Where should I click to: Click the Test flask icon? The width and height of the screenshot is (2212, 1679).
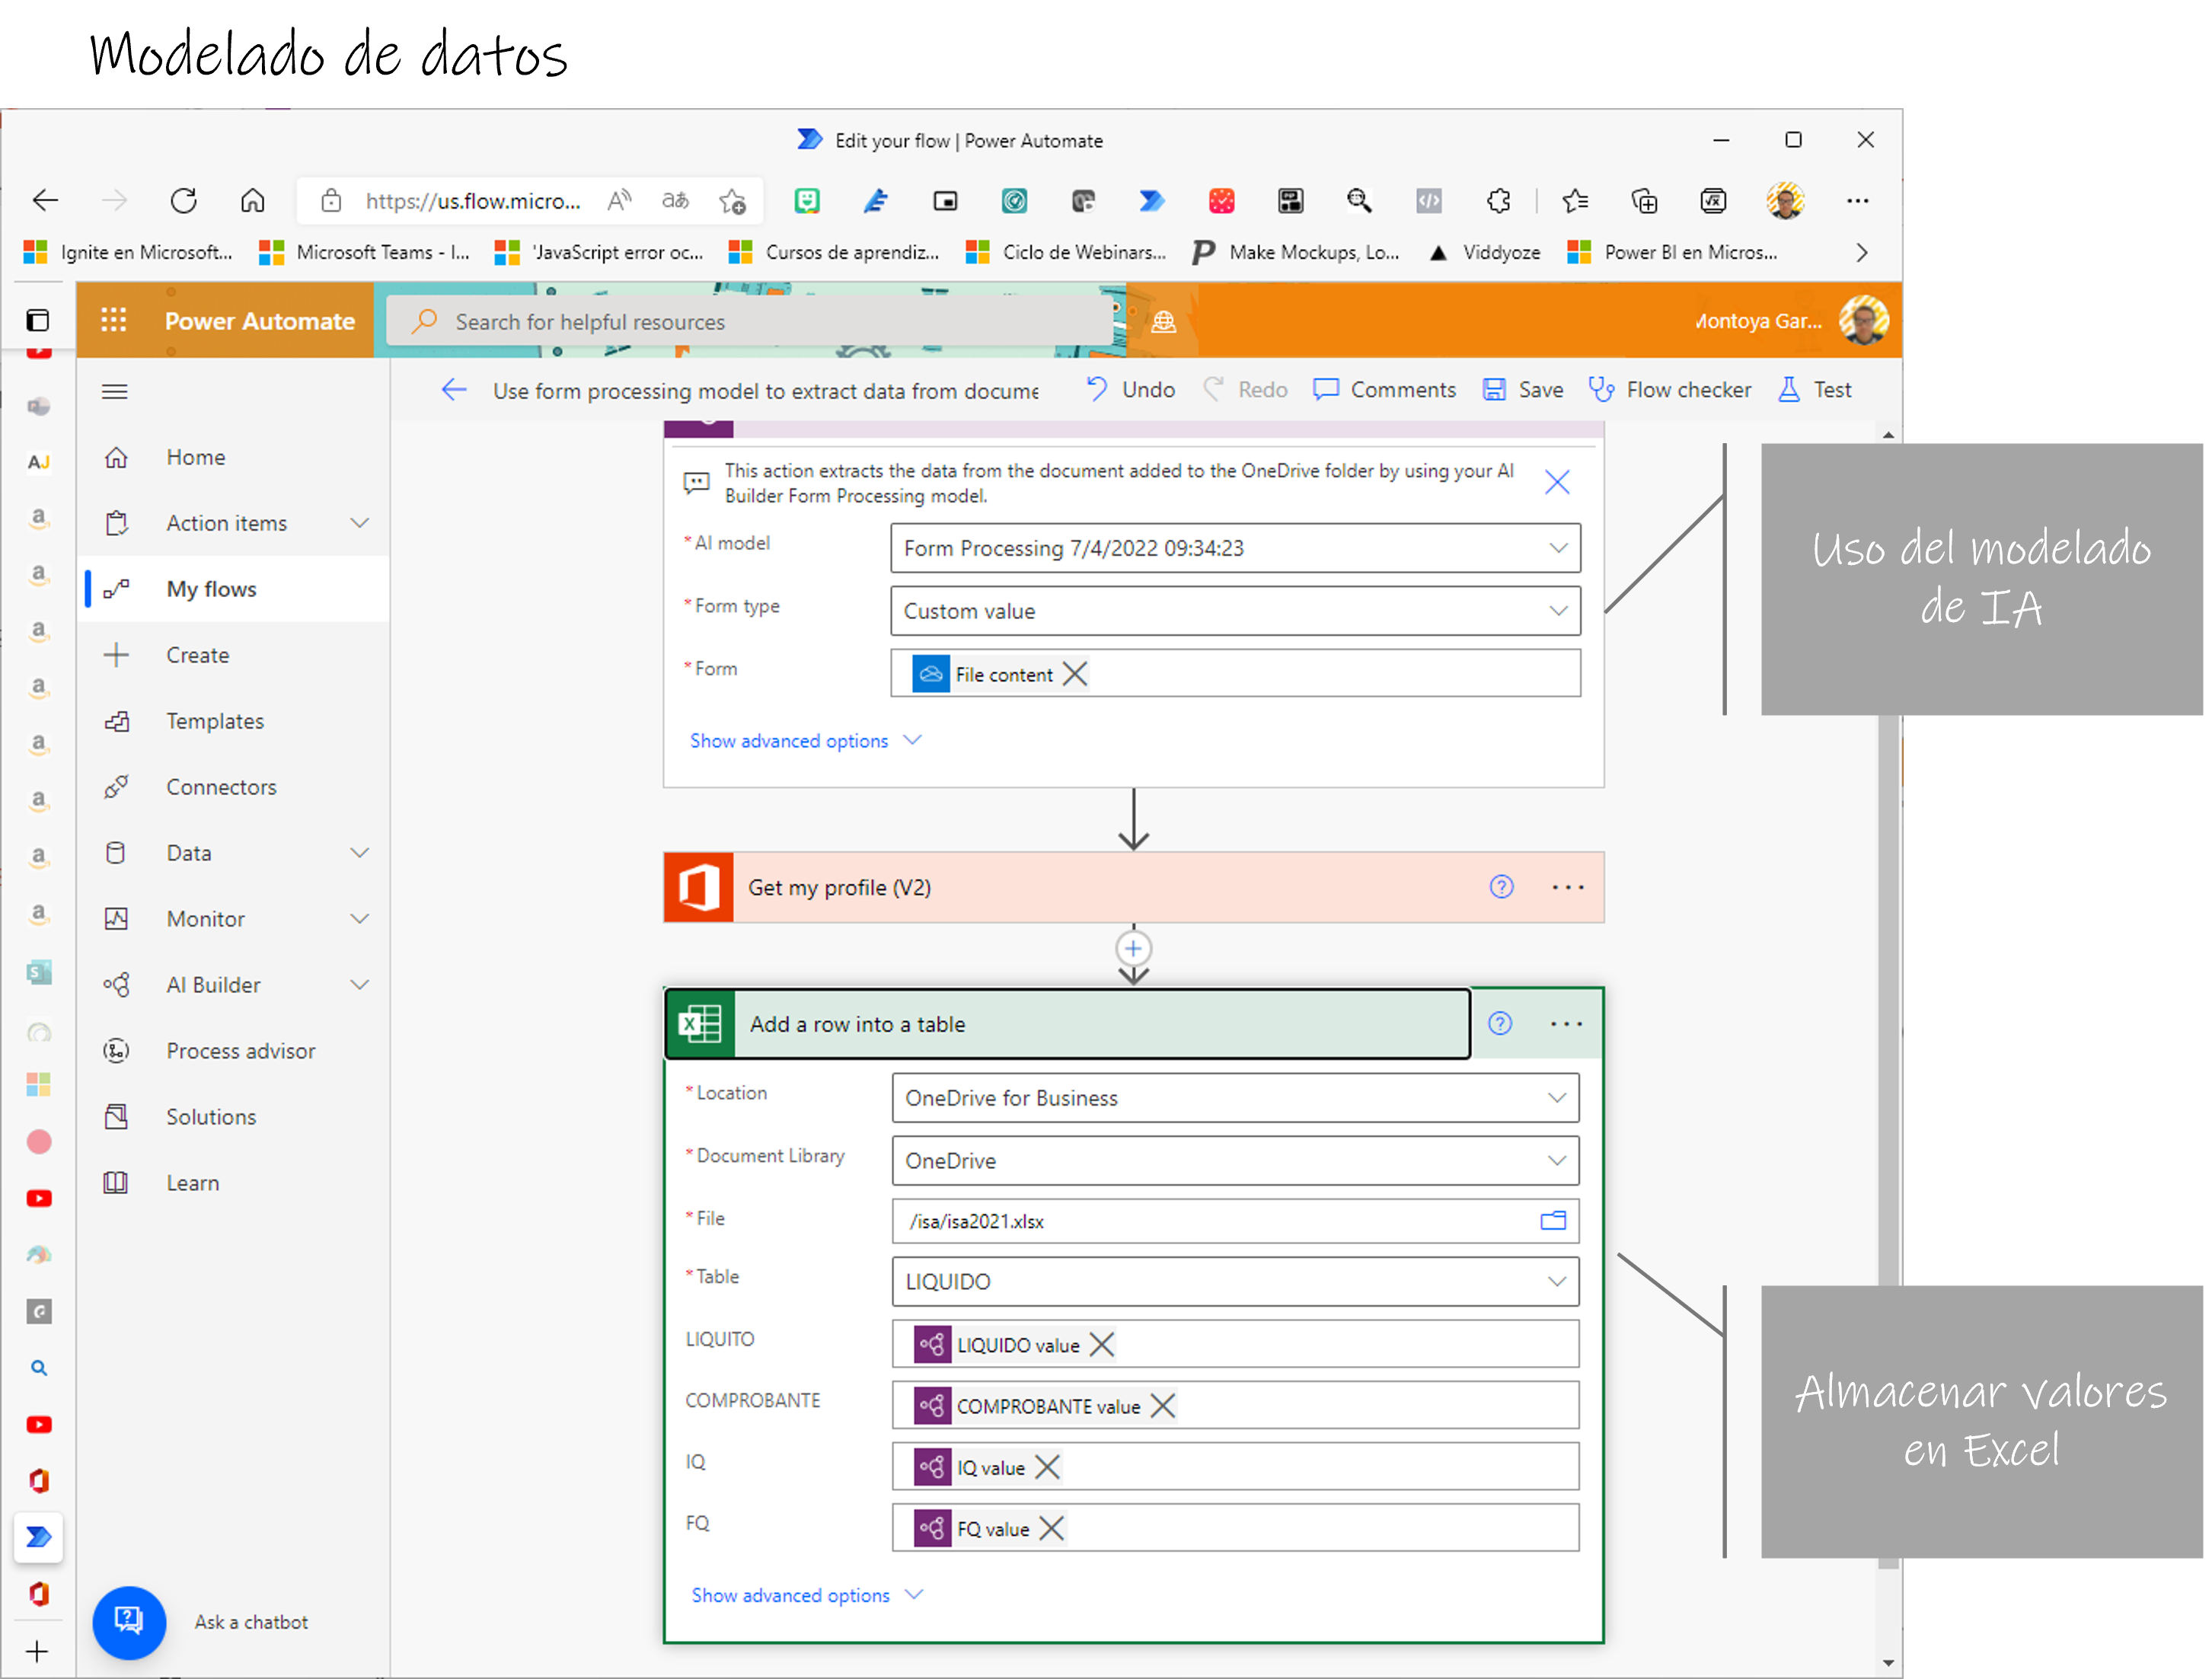click(x=1788, y=389)
